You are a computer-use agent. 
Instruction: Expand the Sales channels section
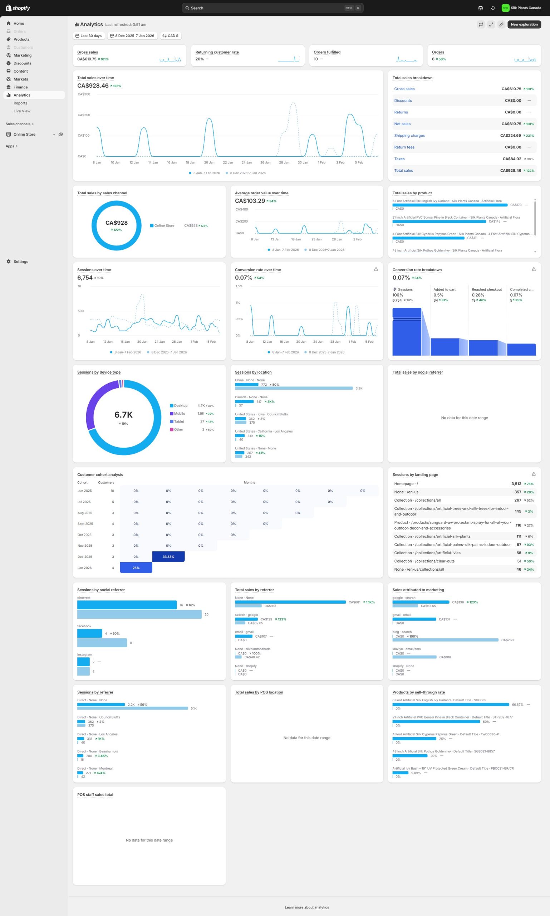[x=20, y=124]
